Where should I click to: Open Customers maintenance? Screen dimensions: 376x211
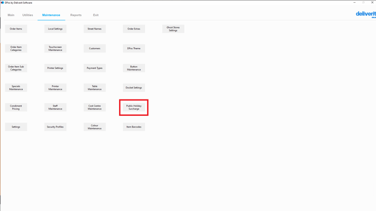point(95,49)
